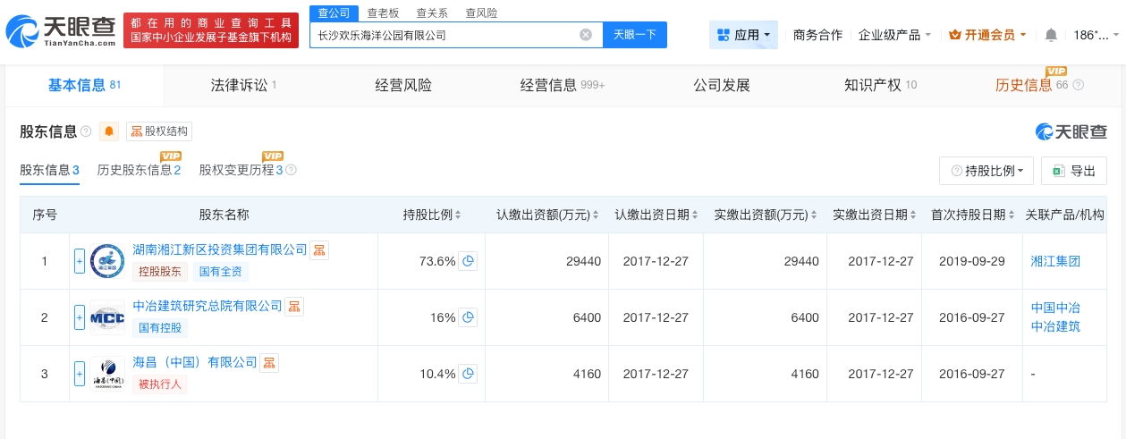Select 股权变更历程 sub-tab
This screenshot has height=439, width=1126.
click(x=241, y=170)
